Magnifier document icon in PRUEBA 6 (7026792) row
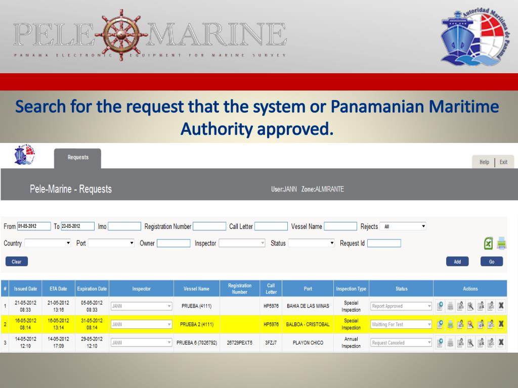Image resolution: width=518 pixels, height=388 pixels. pyautogui.click(x=470, y=343)
